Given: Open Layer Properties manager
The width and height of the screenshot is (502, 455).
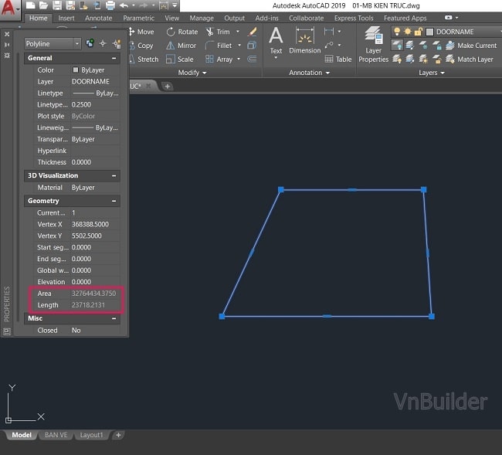Looking at the screenshot, I should (374, 46).
